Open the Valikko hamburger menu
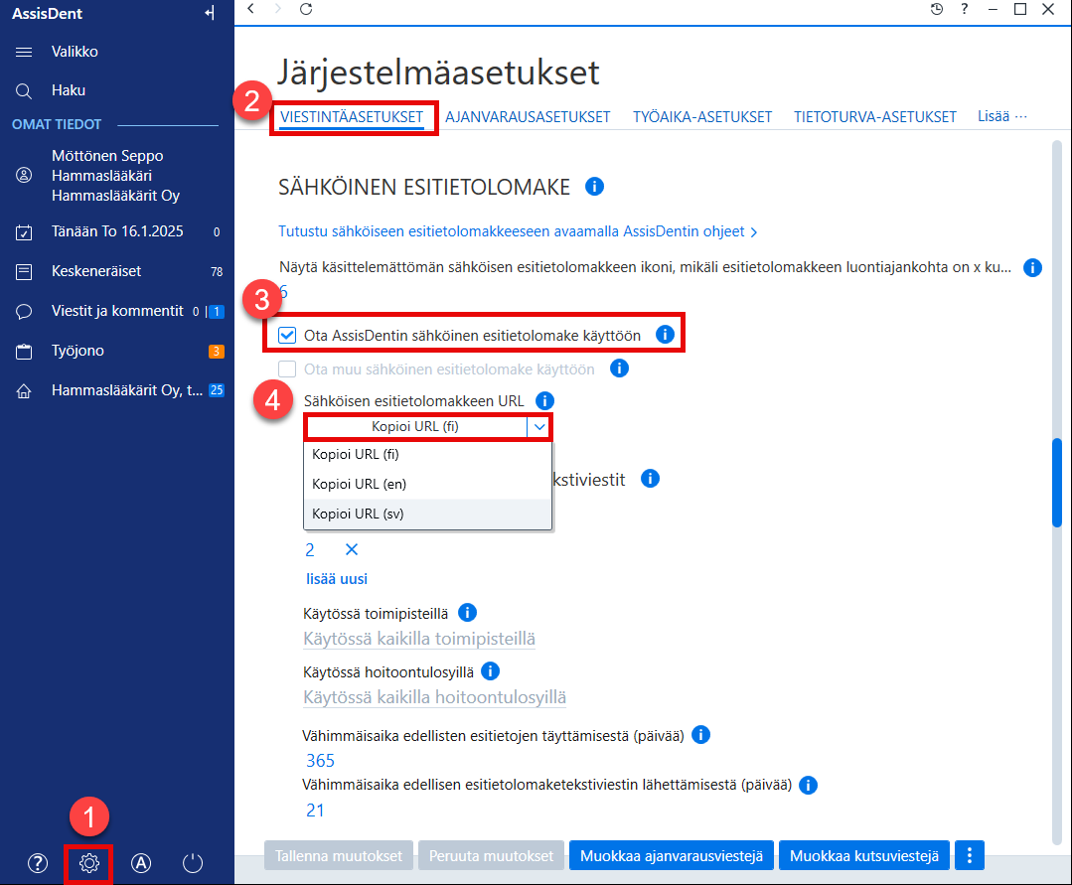 click(x=24, y=52)
